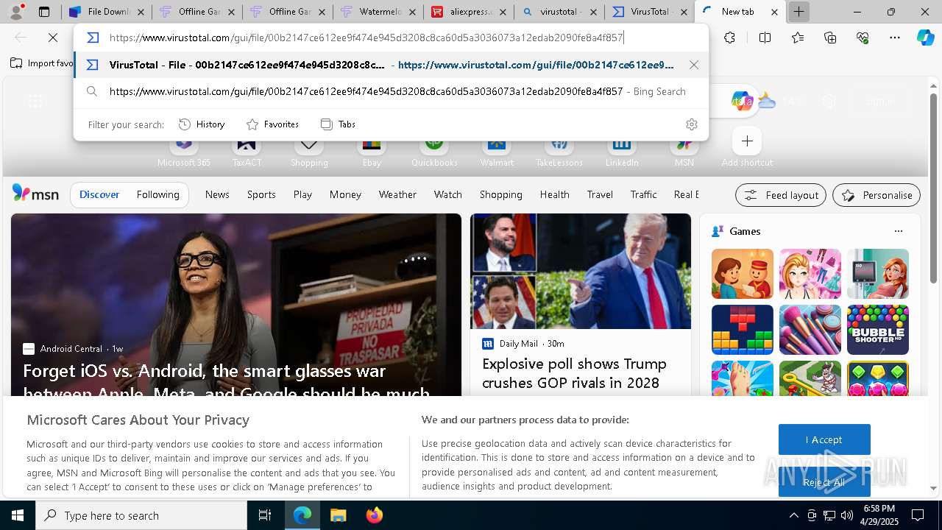Open the Play category
The width and height of the screenshot is (942, 530).
click(302, 194)
